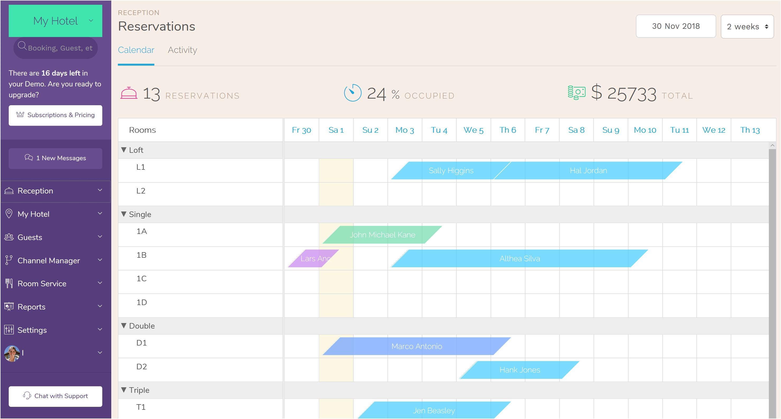Image resolution: width=781 pixels, height=419 pixels.
Task: Expand the Loft room category
Action: (124, 150)
